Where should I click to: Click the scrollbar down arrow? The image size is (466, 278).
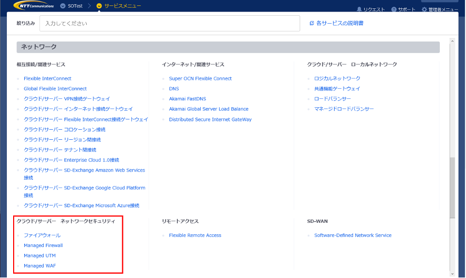[x=452, y=274]
